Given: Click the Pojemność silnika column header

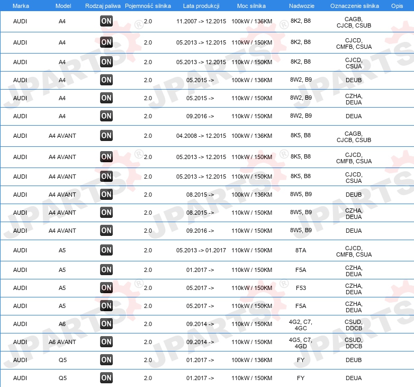Looking at the screenshot, I should (x=148, y=6).
